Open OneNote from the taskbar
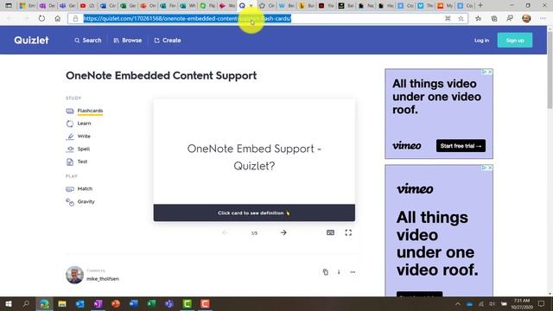This screenshot has height=311, width=553. click(98, 303)
